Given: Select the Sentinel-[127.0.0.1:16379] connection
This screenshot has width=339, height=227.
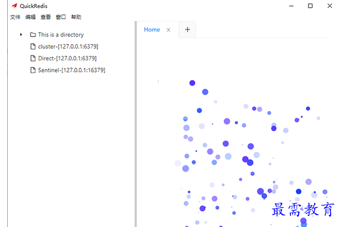Looking at the screenshot, I should (71, 70).
